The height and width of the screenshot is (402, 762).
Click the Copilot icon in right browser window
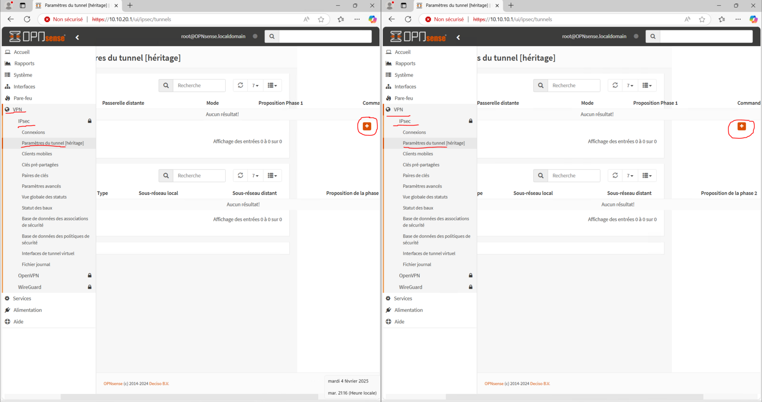point(753,20)
